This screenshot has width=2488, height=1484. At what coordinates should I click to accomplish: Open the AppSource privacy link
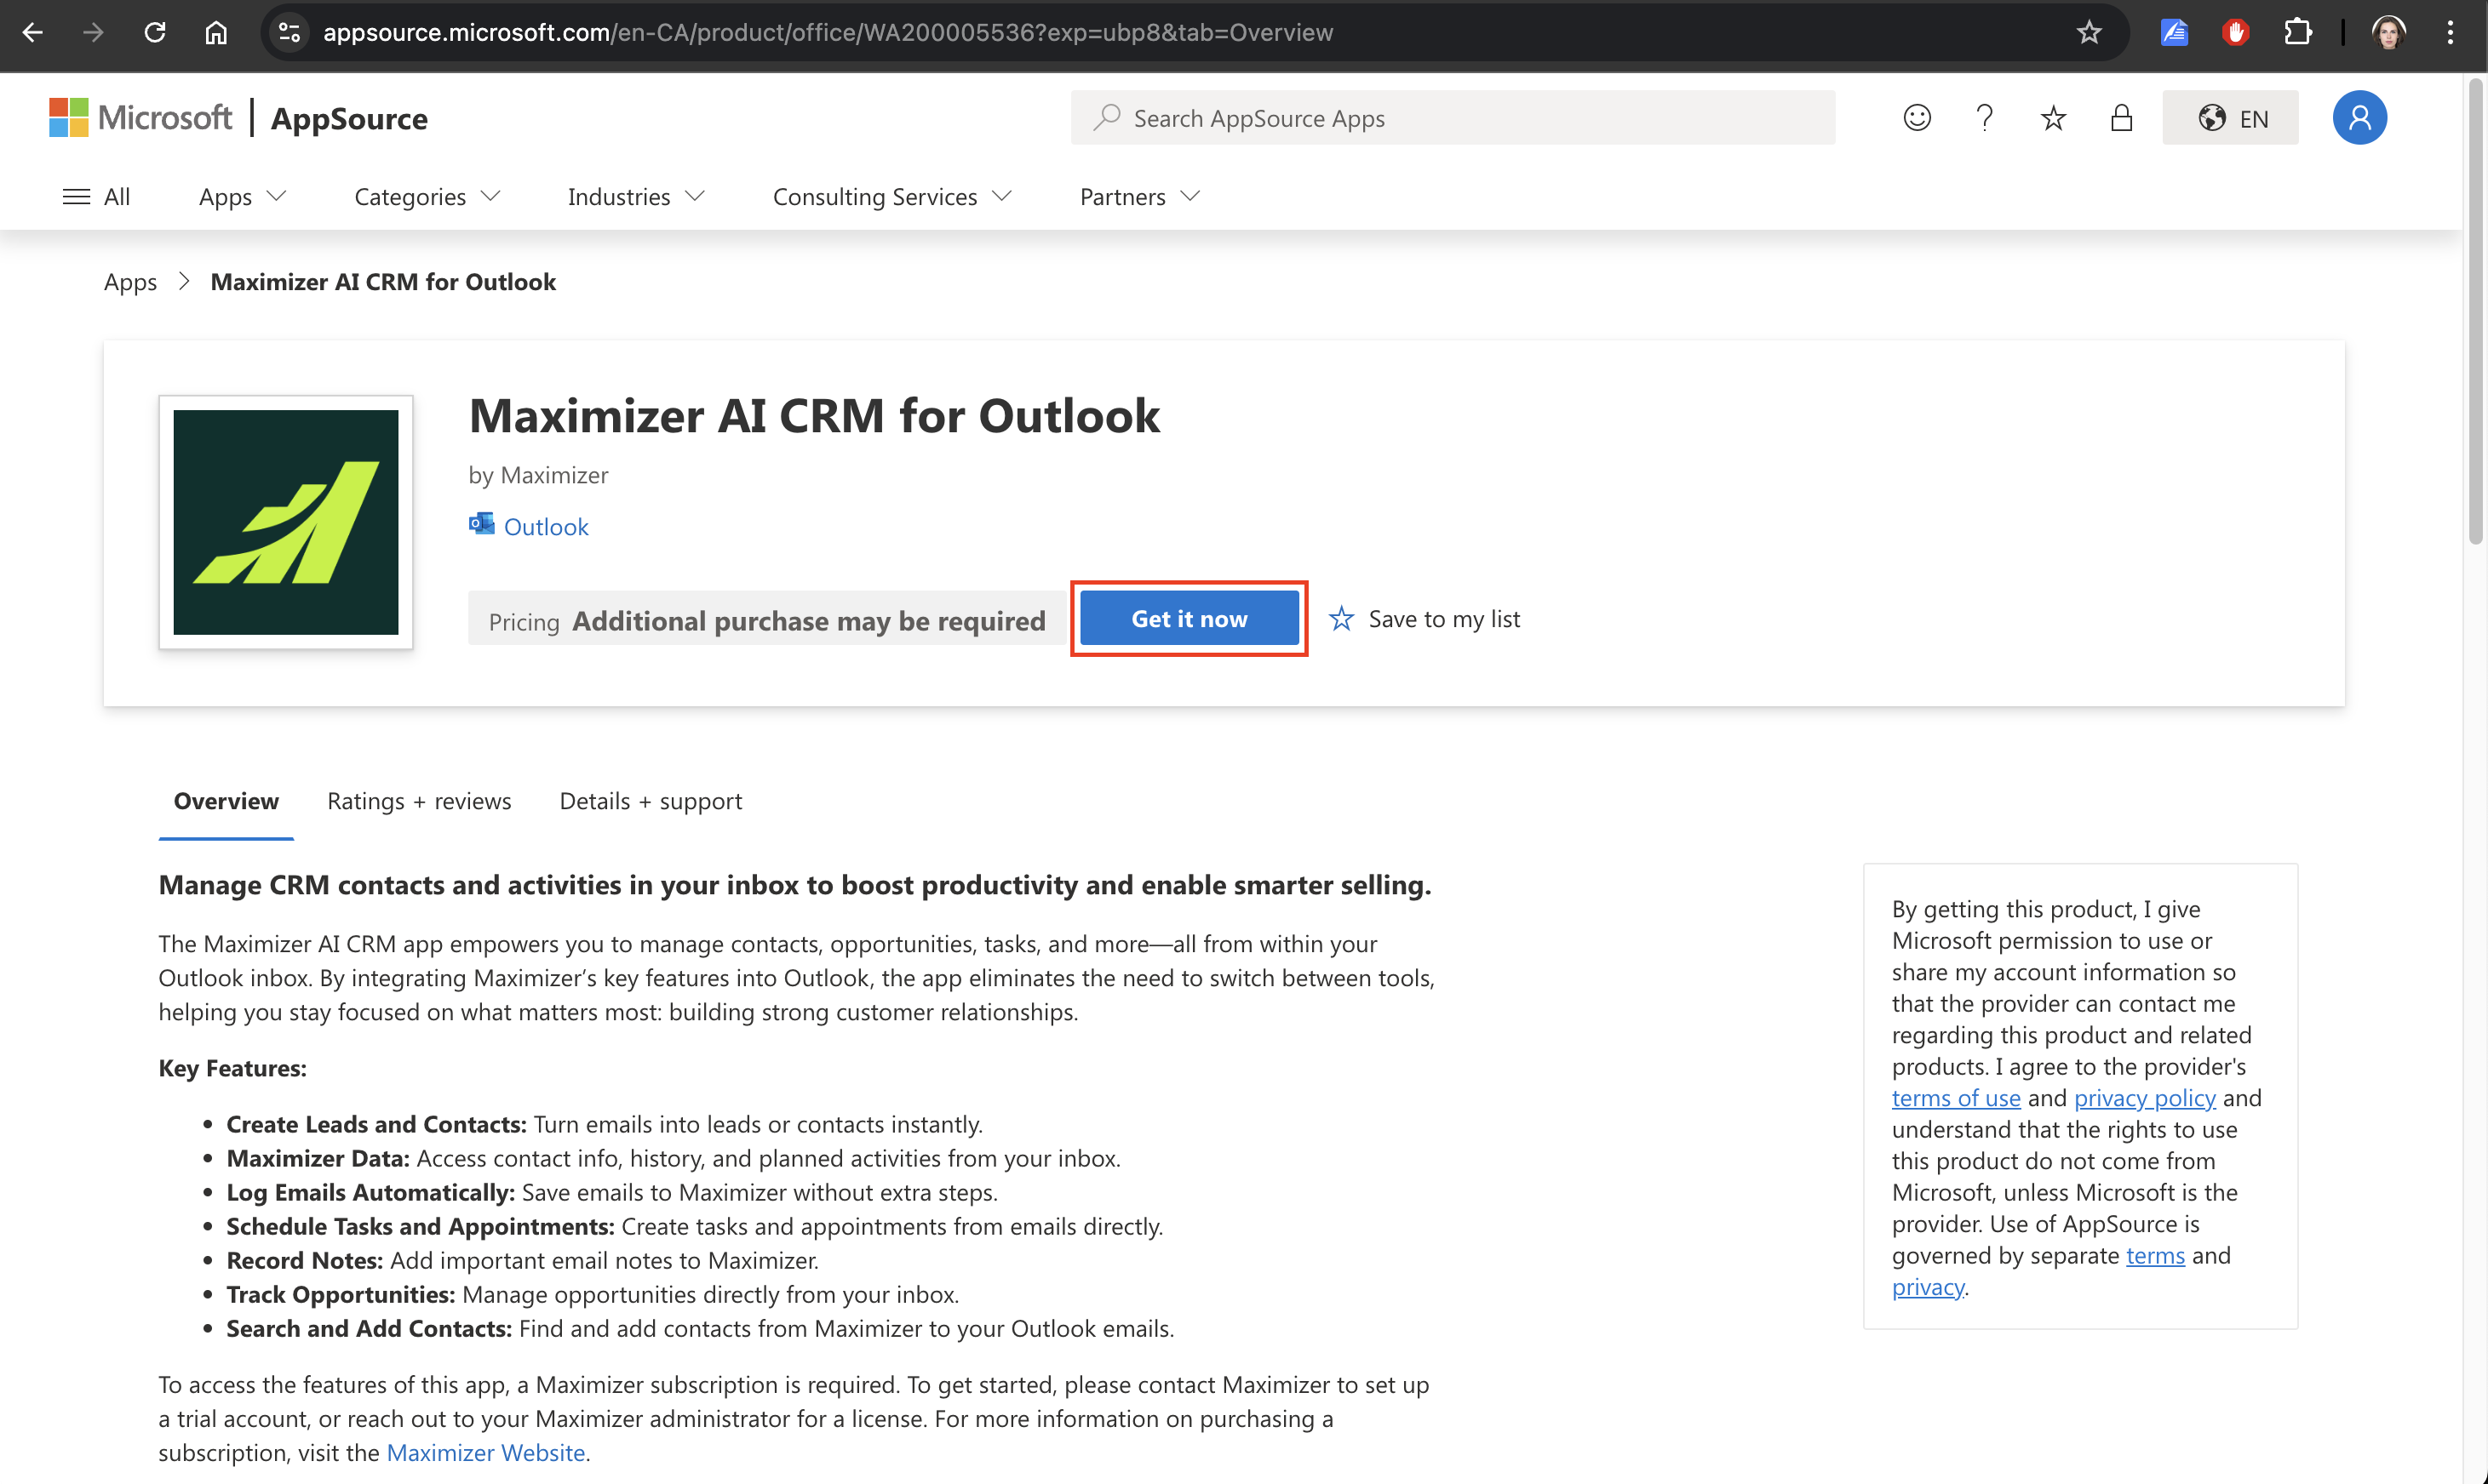1927,1287
